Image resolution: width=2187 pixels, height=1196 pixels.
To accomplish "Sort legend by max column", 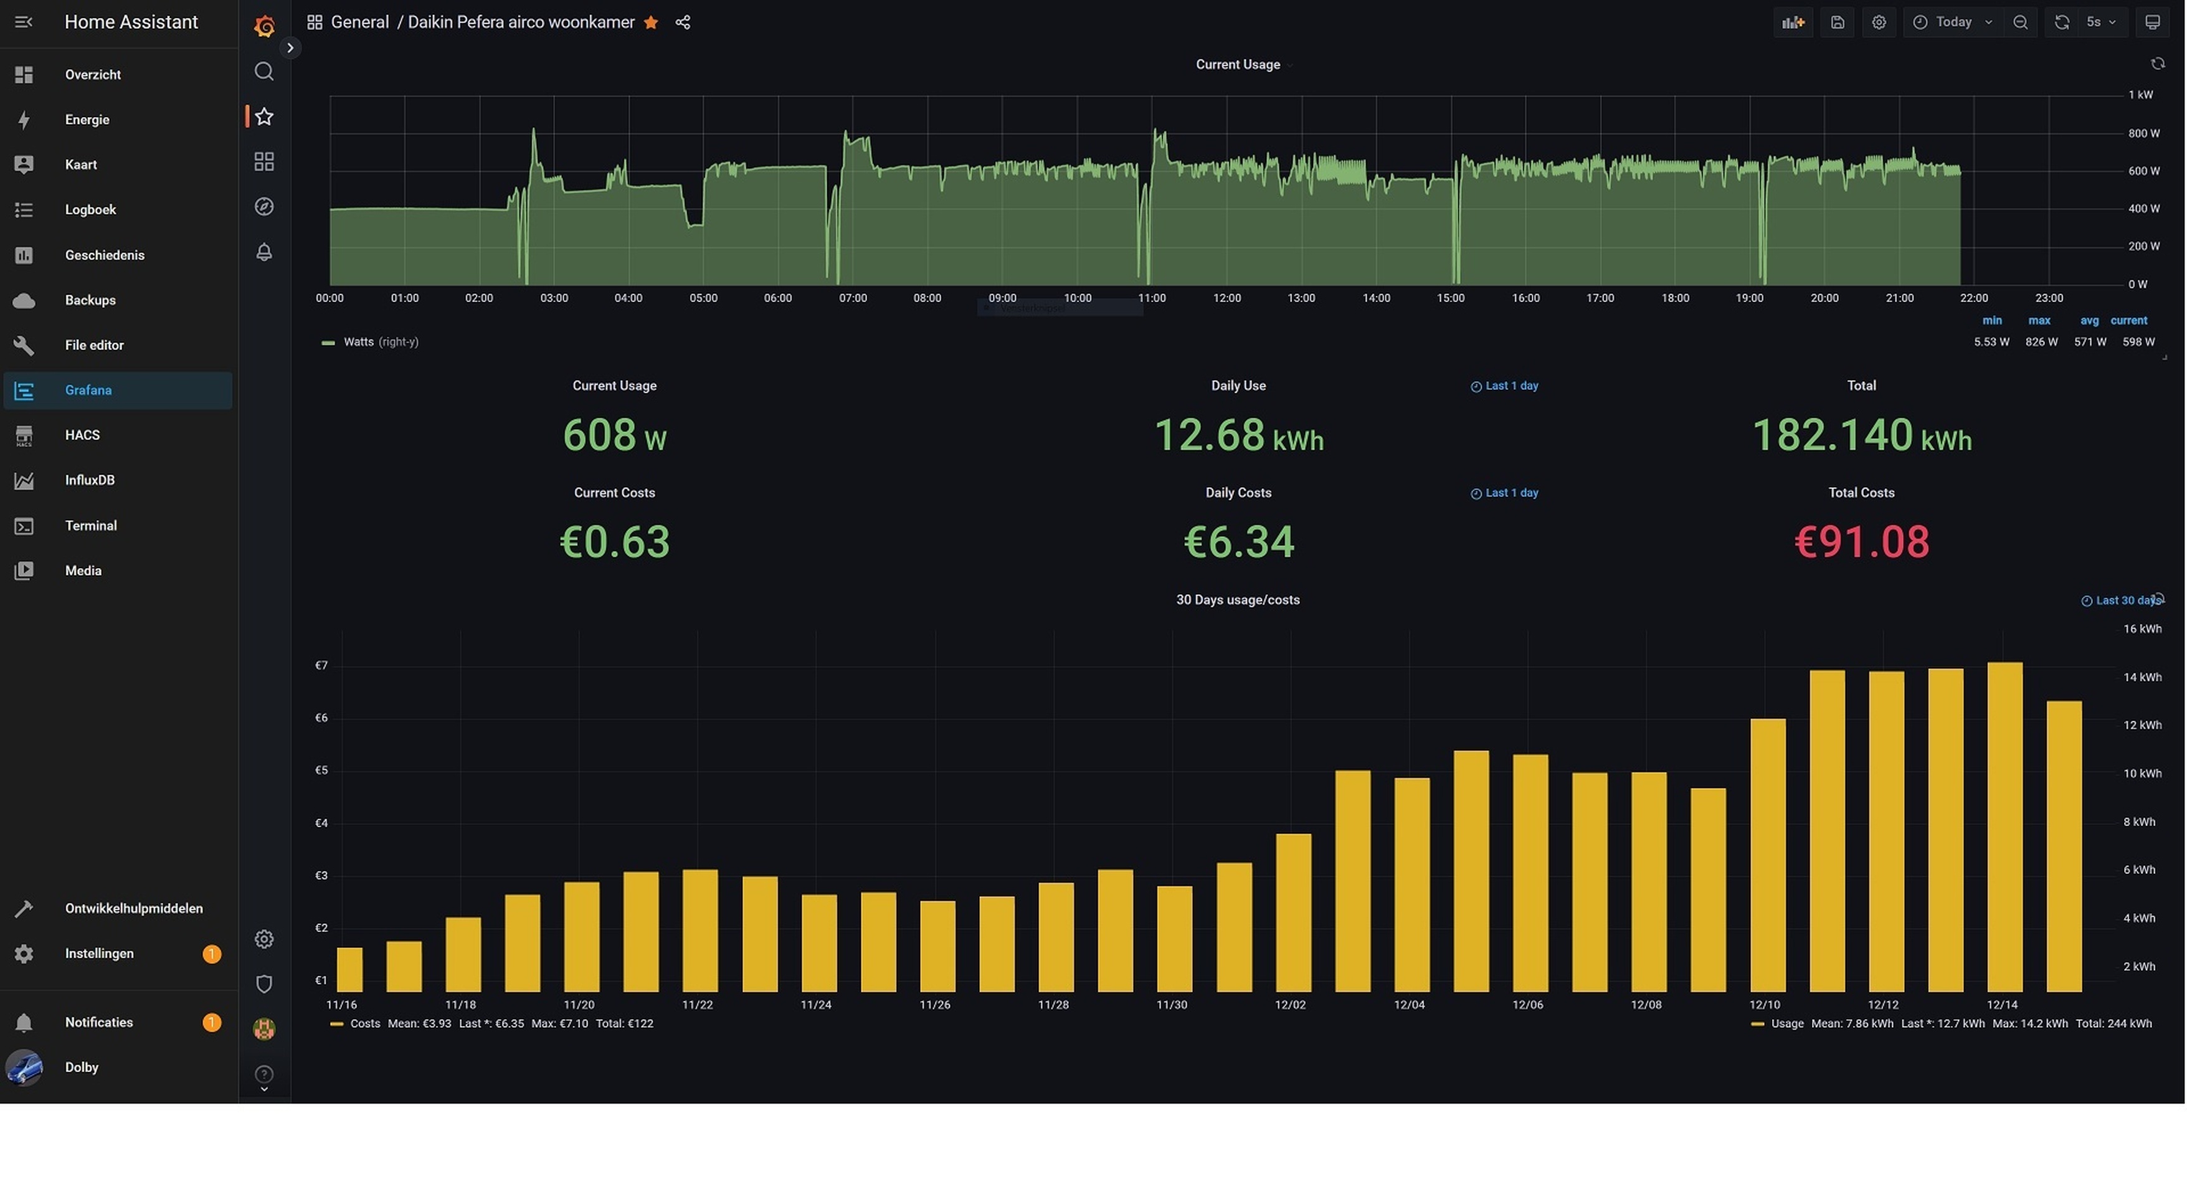I will point(2039,321).
